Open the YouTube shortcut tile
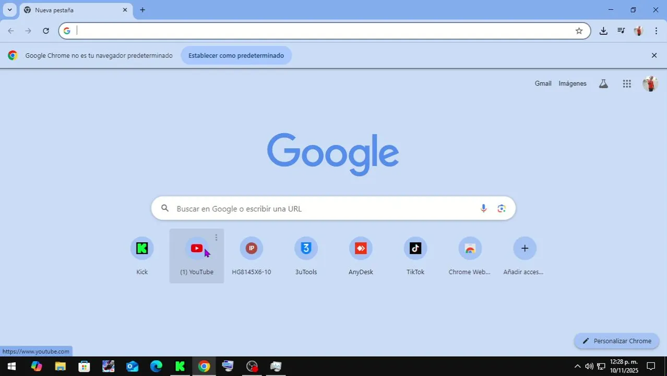The image size is (667, 376). (x=197, y=256)
